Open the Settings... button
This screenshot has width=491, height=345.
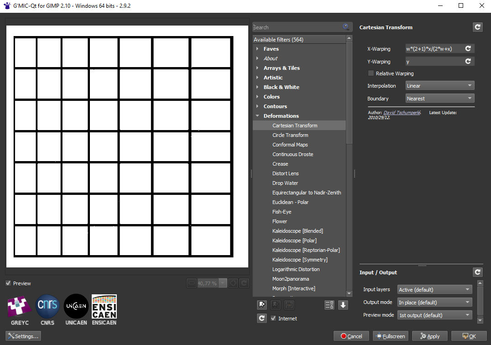pyautogui.click(x=23, y=336)
